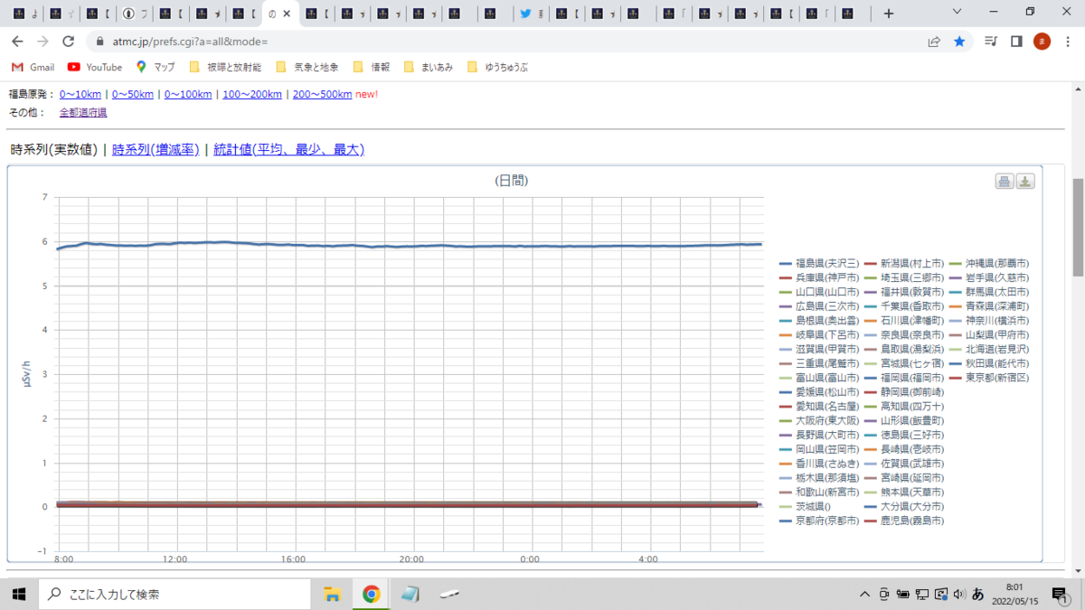Open the 0〜100km Fukushima link
1085x610 pixels.
188,94
